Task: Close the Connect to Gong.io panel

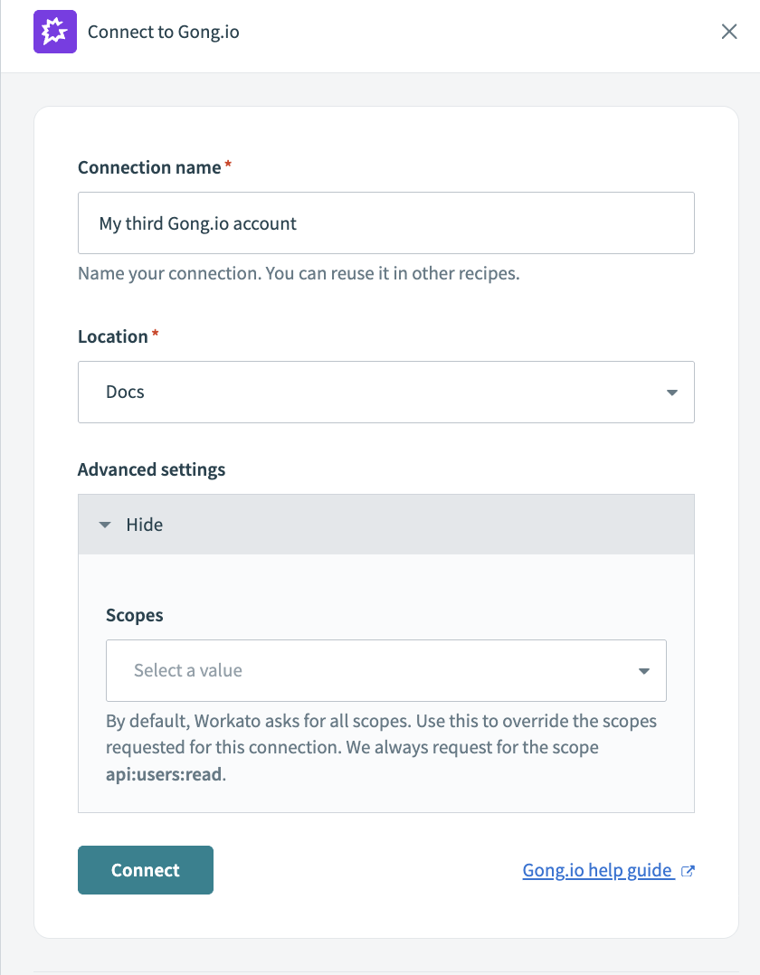Action: click(x=729, y=33)
